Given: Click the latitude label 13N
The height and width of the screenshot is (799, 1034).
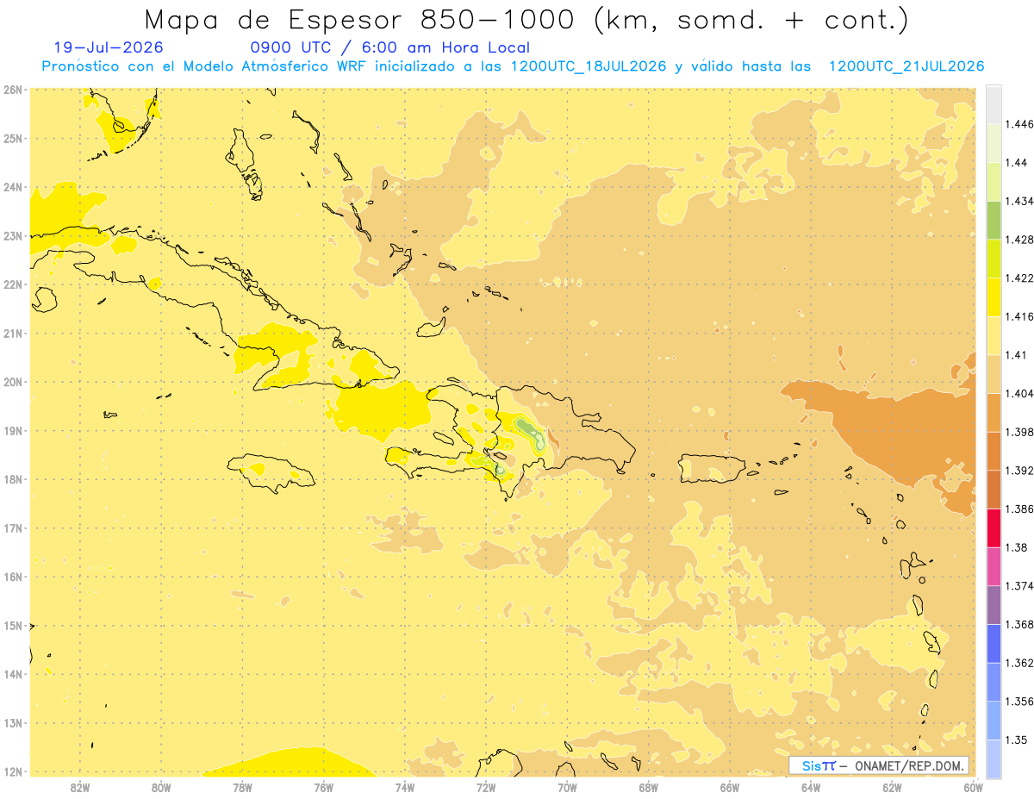Looking at the screenshot, I should [x=12, y=722].
